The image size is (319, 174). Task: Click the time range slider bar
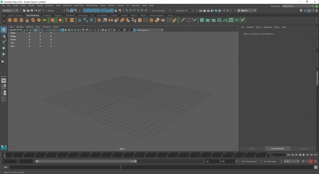point(86,161)
